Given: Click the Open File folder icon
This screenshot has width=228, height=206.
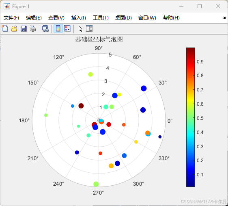Looking at the screenshot, I should tap(14, 28).
